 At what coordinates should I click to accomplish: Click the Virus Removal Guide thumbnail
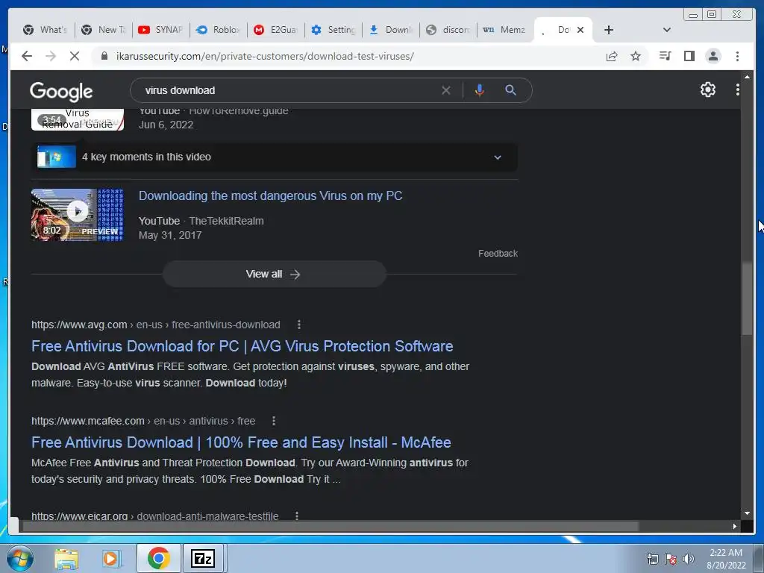point(78,119)
